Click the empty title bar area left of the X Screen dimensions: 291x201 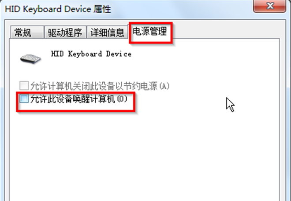pyautogui.click(x=182, y=8)
